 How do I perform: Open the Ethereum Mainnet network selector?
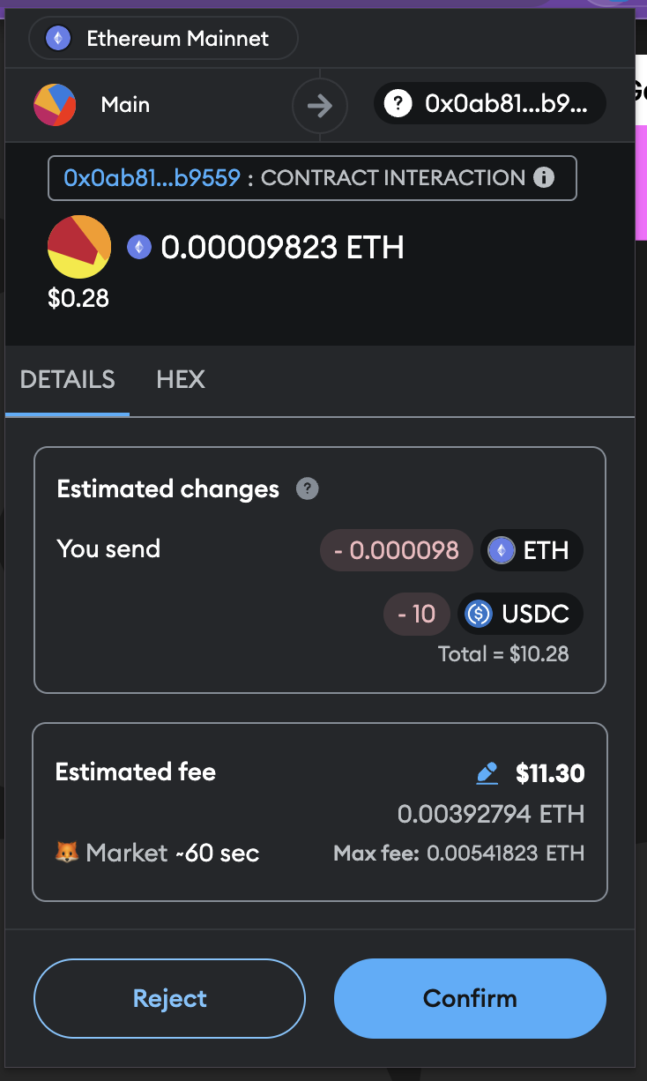point(164,39)
